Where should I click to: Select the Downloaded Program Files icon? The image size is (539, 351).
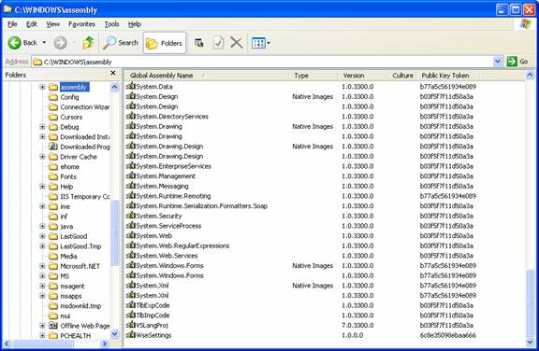click(x=53, y=147)
